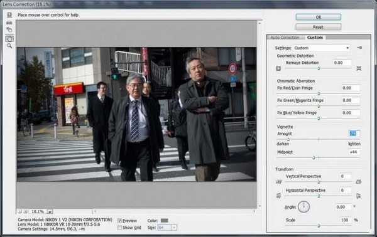Toggle the Preview checkbox

click(119, 221)
